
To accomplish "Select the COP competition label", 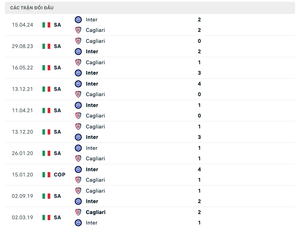I will click(x=59, y=175).
